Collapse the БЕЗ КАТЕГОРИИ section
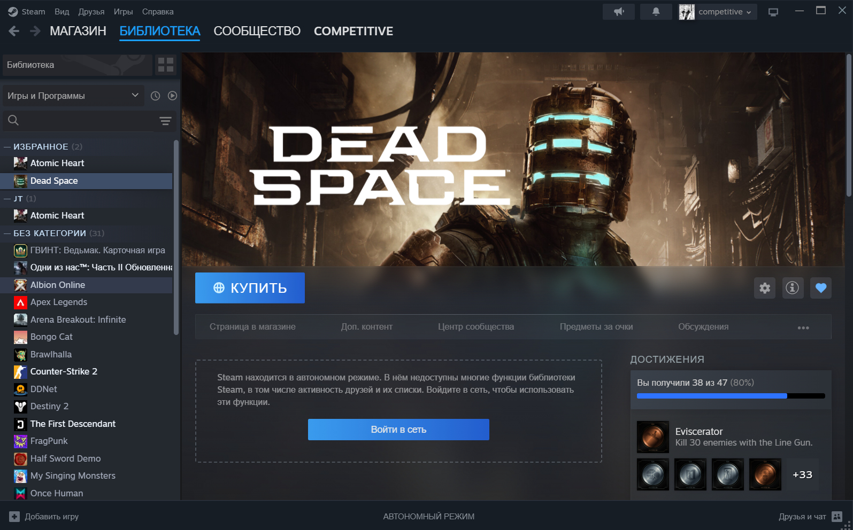853x530 pixels. (7, 233)
